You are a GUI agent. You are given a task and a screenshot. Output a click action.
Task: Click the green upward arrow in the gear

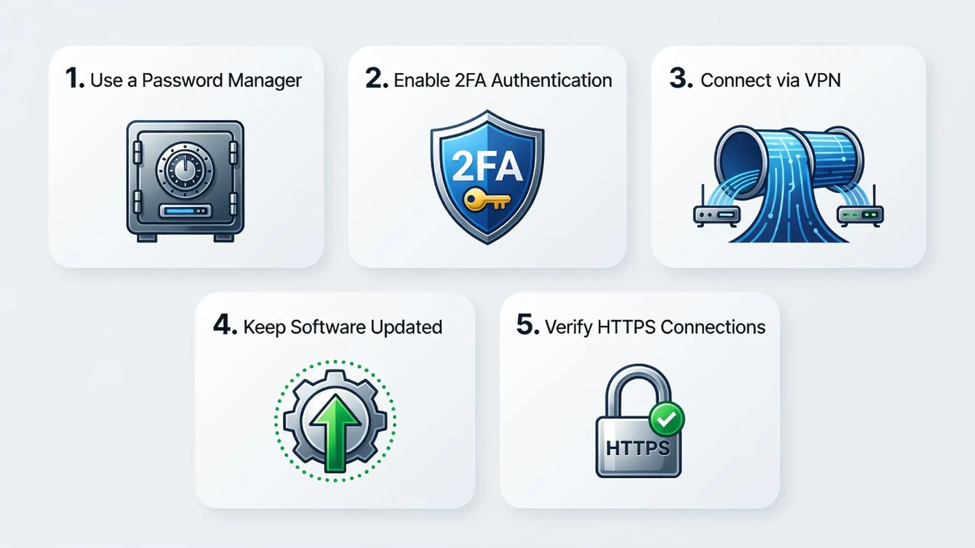click(335, 434)
